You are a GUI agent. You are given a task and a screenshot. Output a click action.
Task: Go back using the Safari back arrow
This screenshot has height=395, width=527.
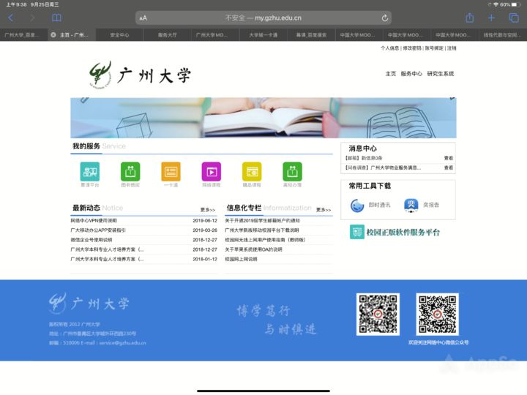click(11, 18)
